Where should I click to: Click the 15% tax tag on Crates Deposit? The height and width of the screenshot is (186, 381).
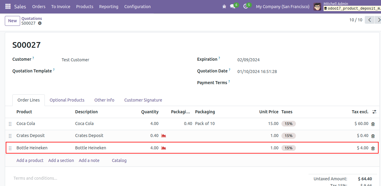coord(289,136)
